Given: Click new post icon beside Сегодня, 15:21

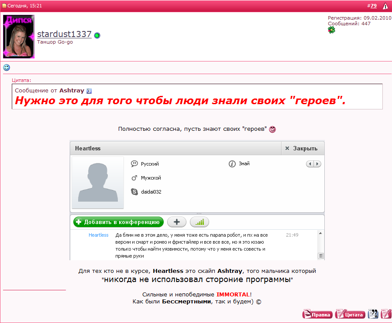Looking at the screenshot, I should tap(4, 6).
